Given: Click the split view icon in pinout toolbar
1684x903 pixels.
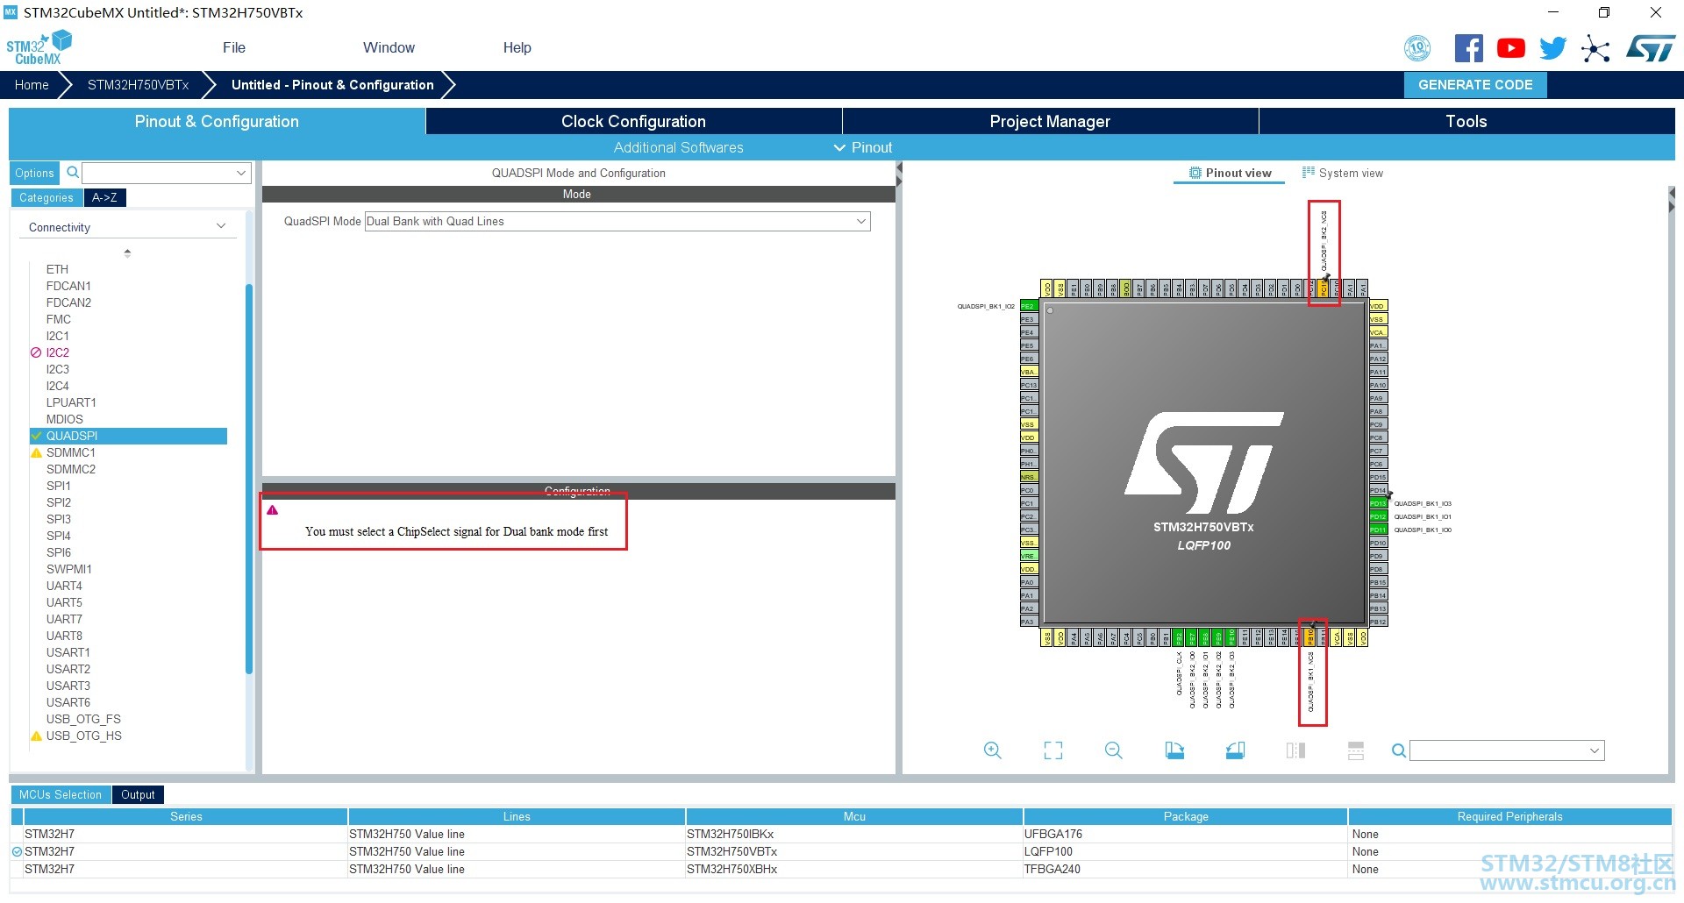Looking at the screenshot, I should click(1295, 750).
